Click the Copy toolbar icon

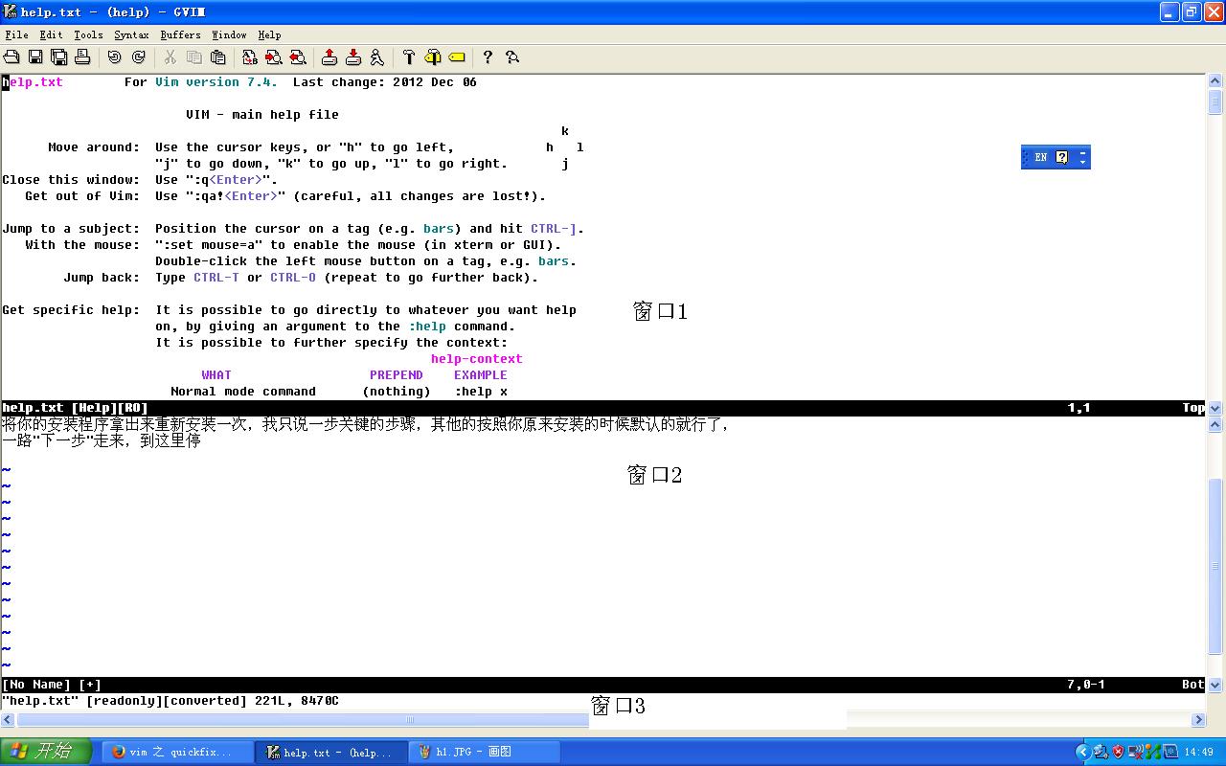point(194,57)
